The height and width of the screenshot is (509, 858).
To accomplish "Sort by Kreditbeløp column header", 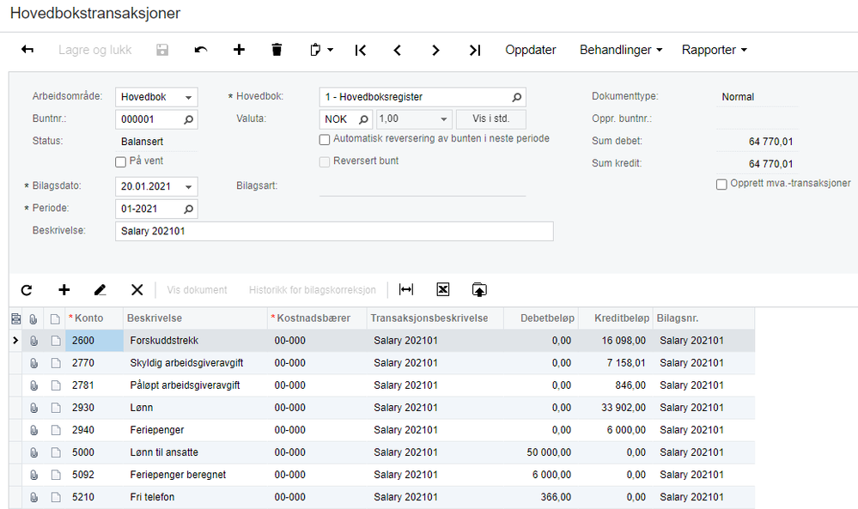I will point(616,318).
